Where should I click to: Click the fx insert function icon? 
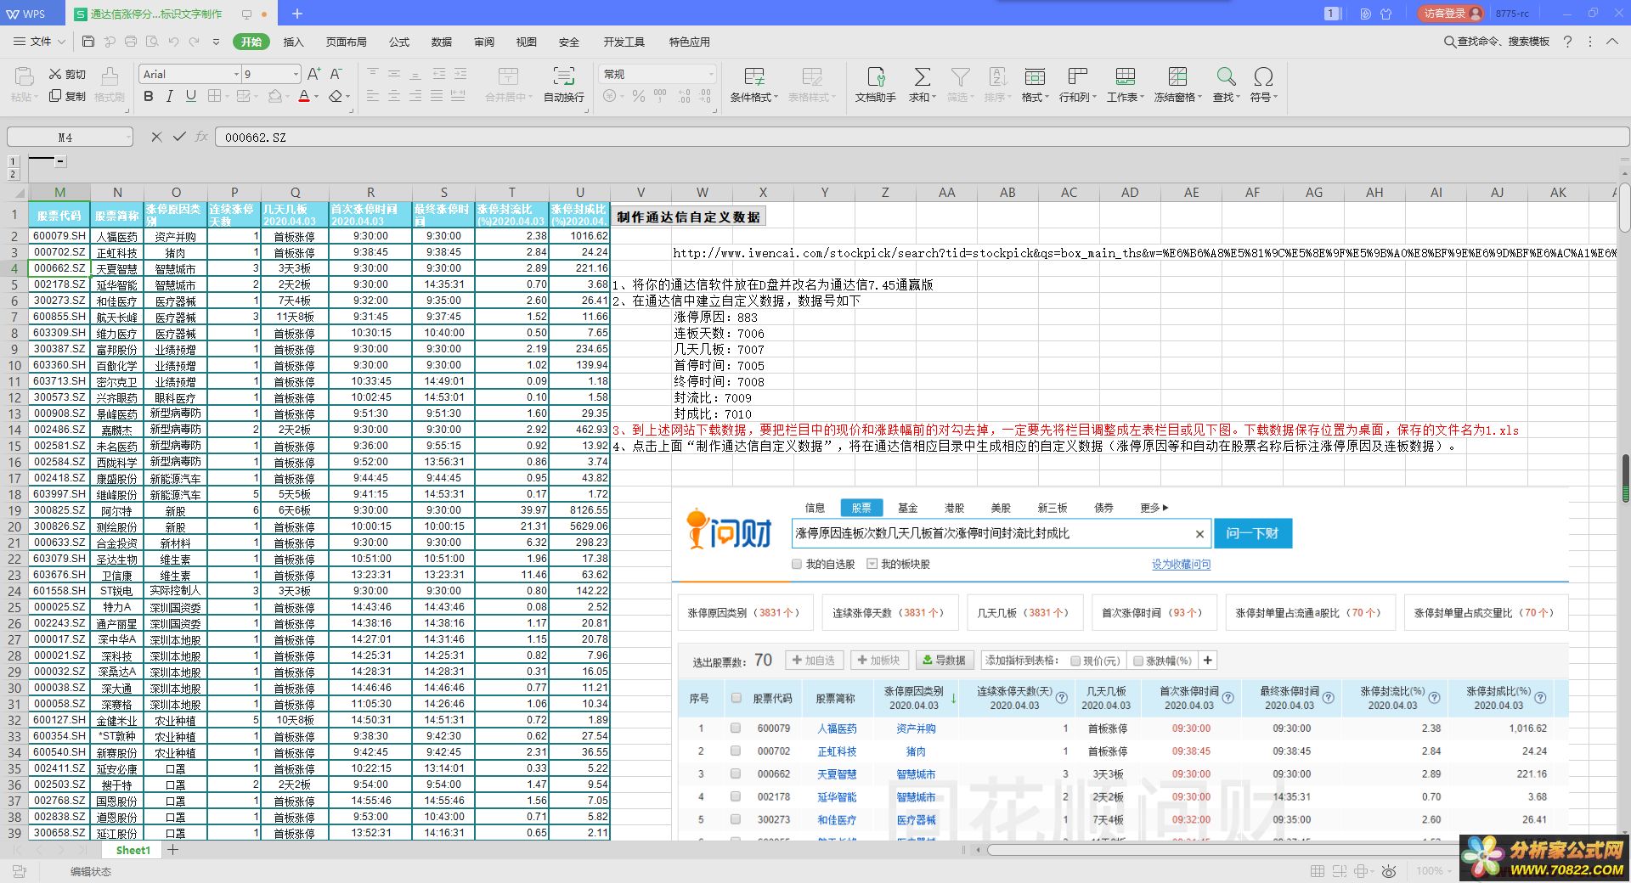(x=201, y=137)
